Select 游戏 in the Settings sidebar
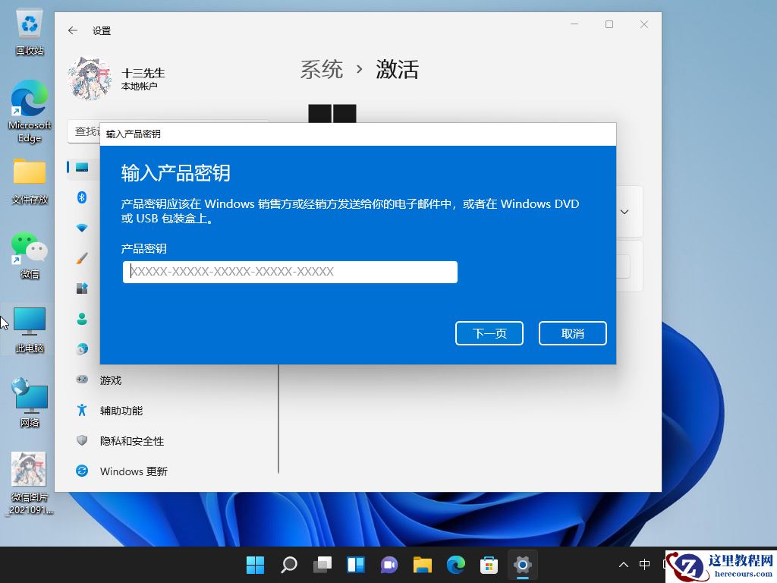The image size is (777, 583). click(111, 380)
